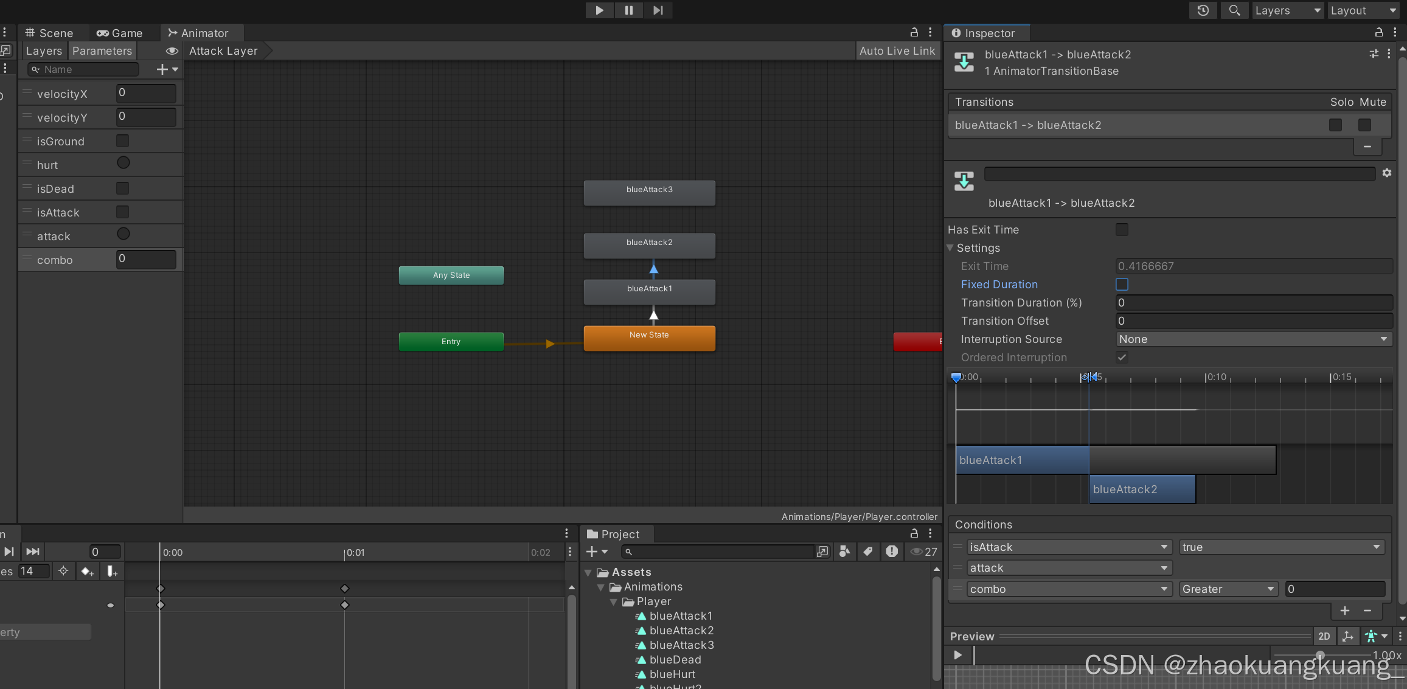
Task: Add a condition with the plus button
Action: [1344, 611]
